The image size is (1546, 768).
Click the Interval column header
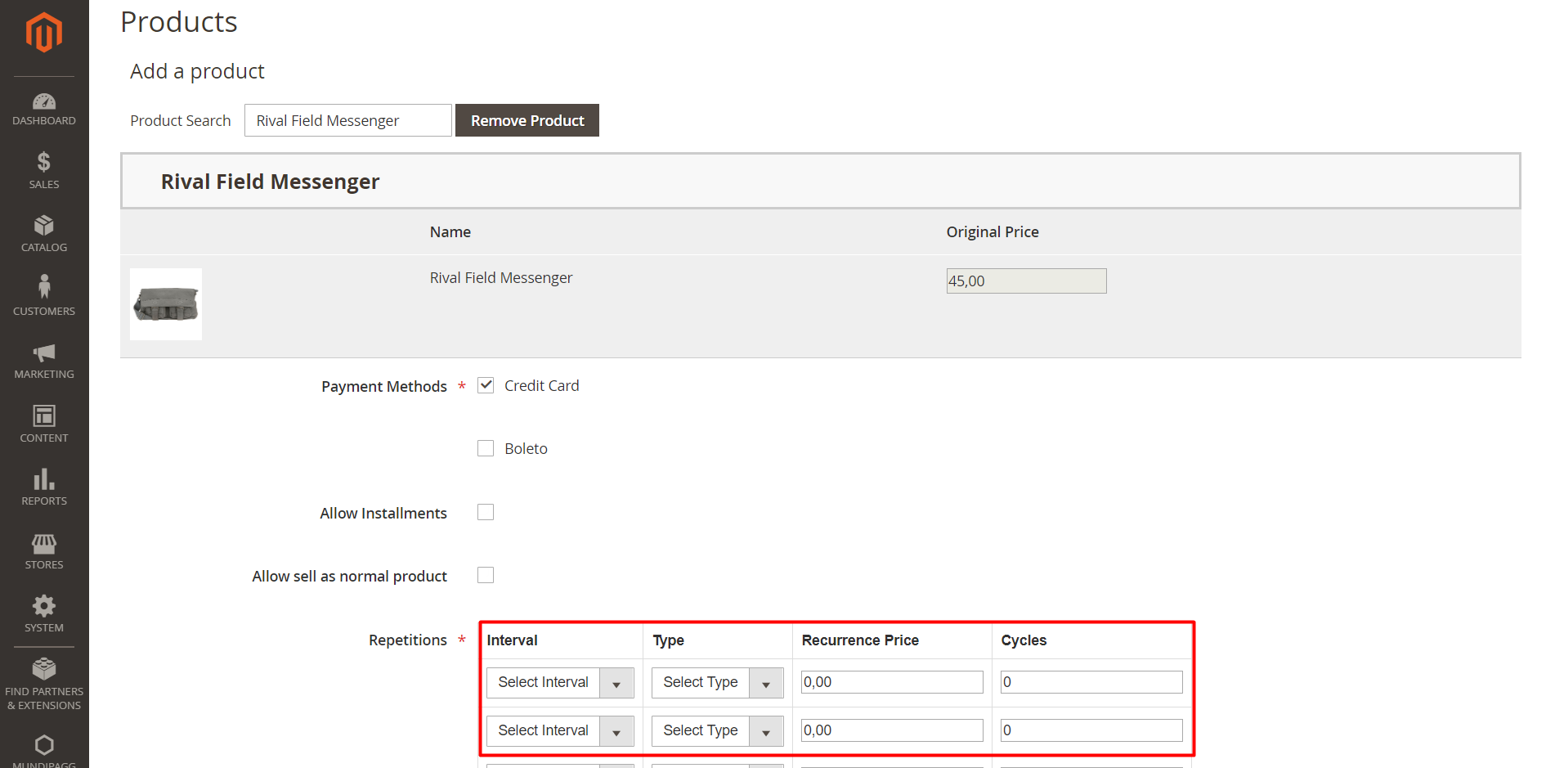pos(512,640)
